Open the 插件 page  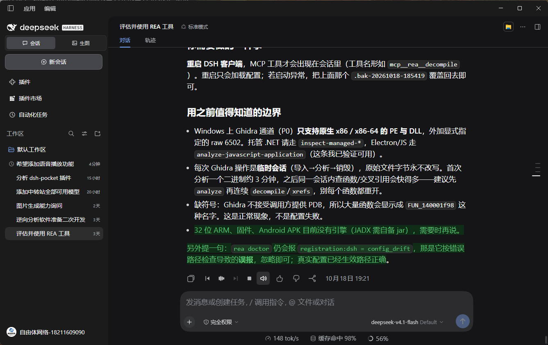point(54,82)
